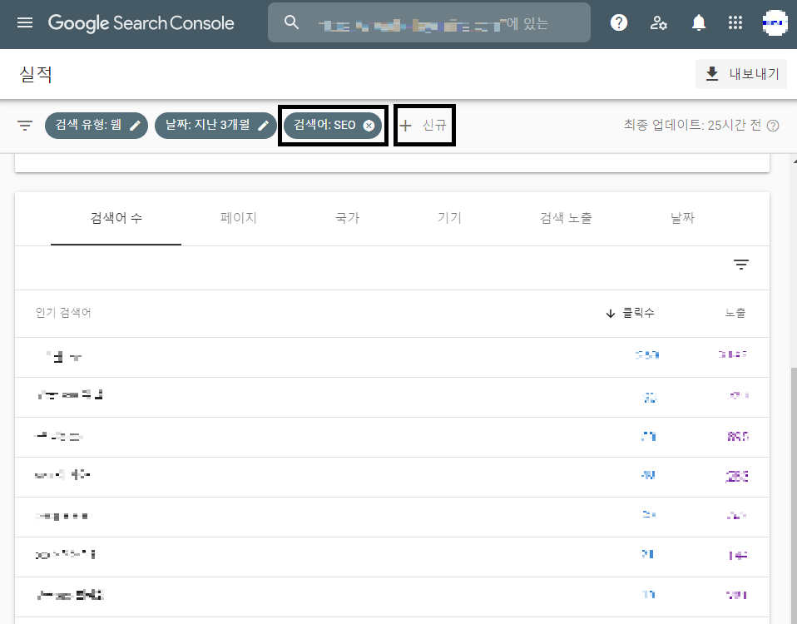This screenshot has height=624, width=797.
Task: Open the hamburger navigation menu
Action: (x=24, y=22)
